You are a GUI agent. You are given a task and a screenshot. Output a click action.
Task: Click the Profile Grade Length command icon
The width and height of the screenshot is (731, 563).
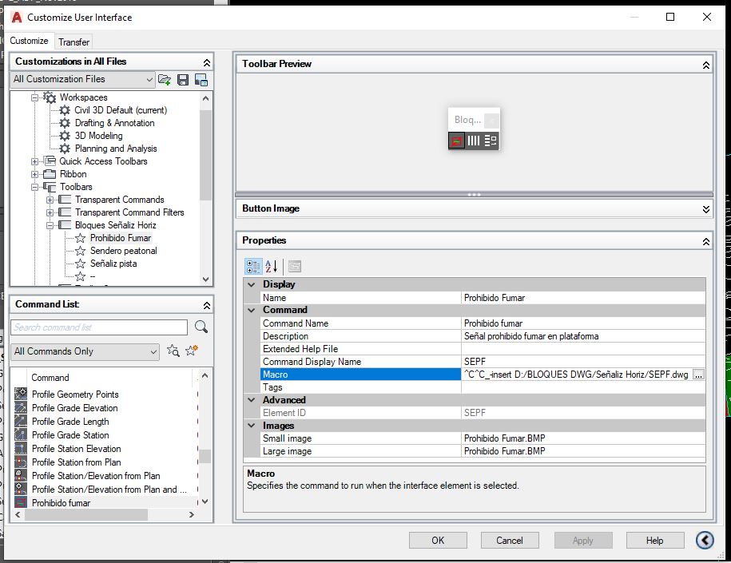tap(21, 422)
